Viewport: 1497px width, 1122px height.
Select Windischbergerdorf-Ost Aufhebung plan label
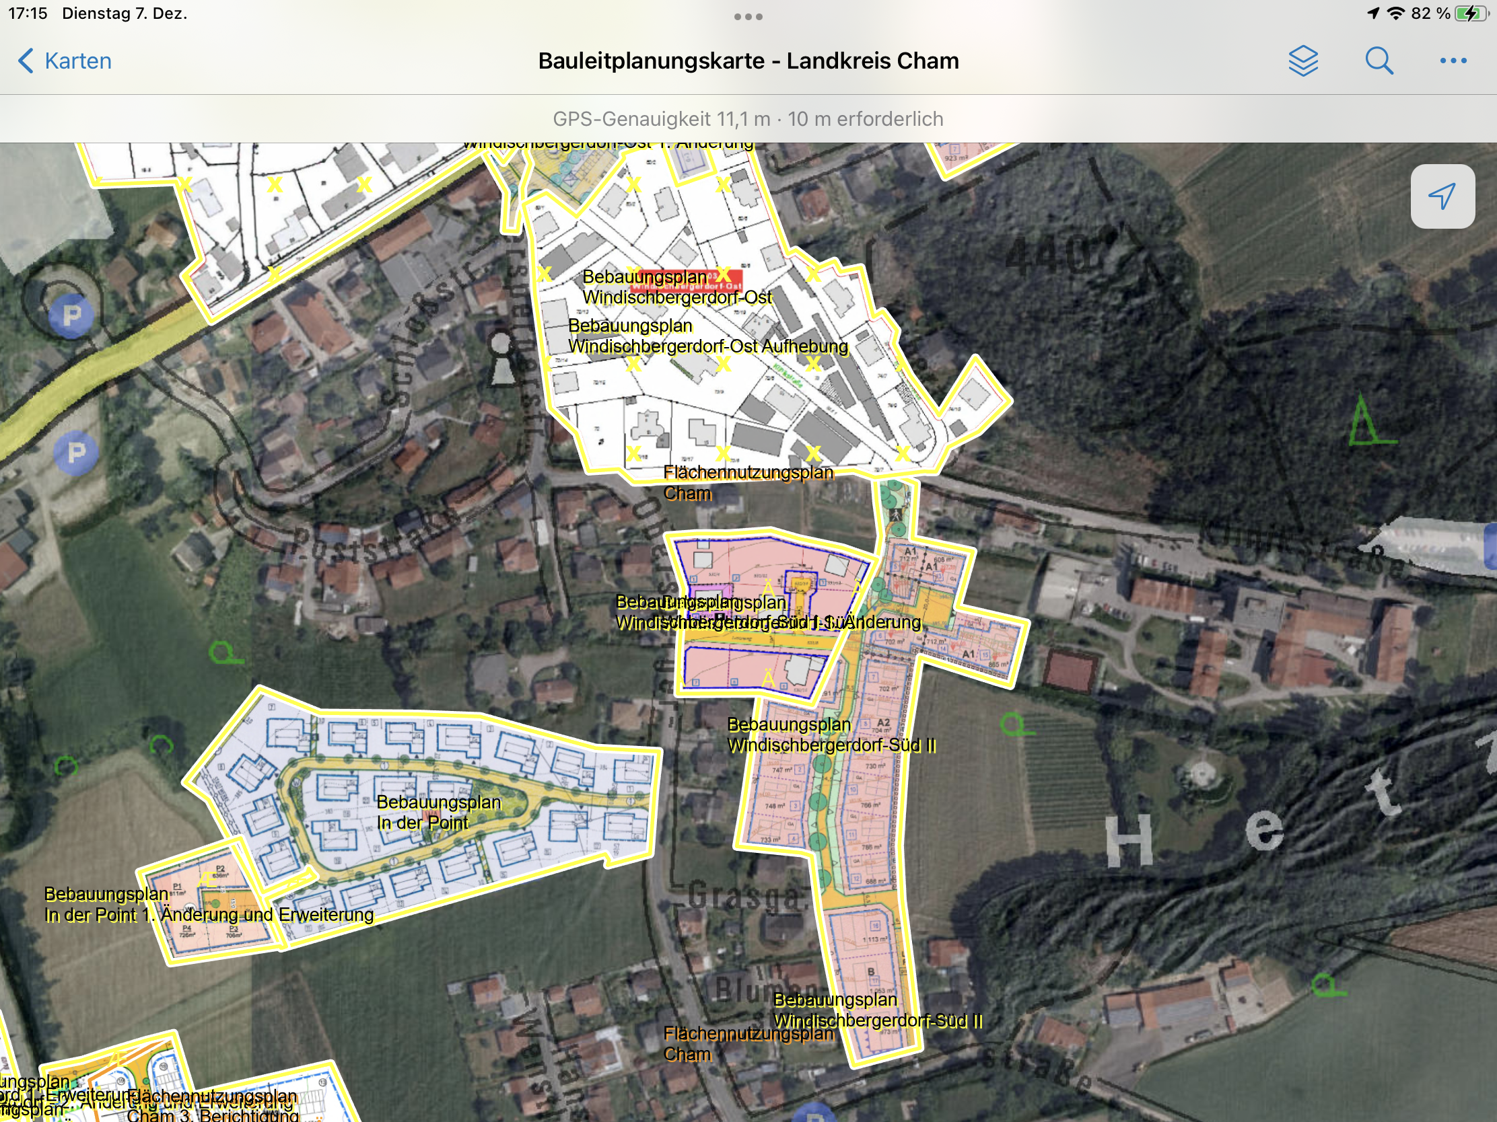coord(707,336)
